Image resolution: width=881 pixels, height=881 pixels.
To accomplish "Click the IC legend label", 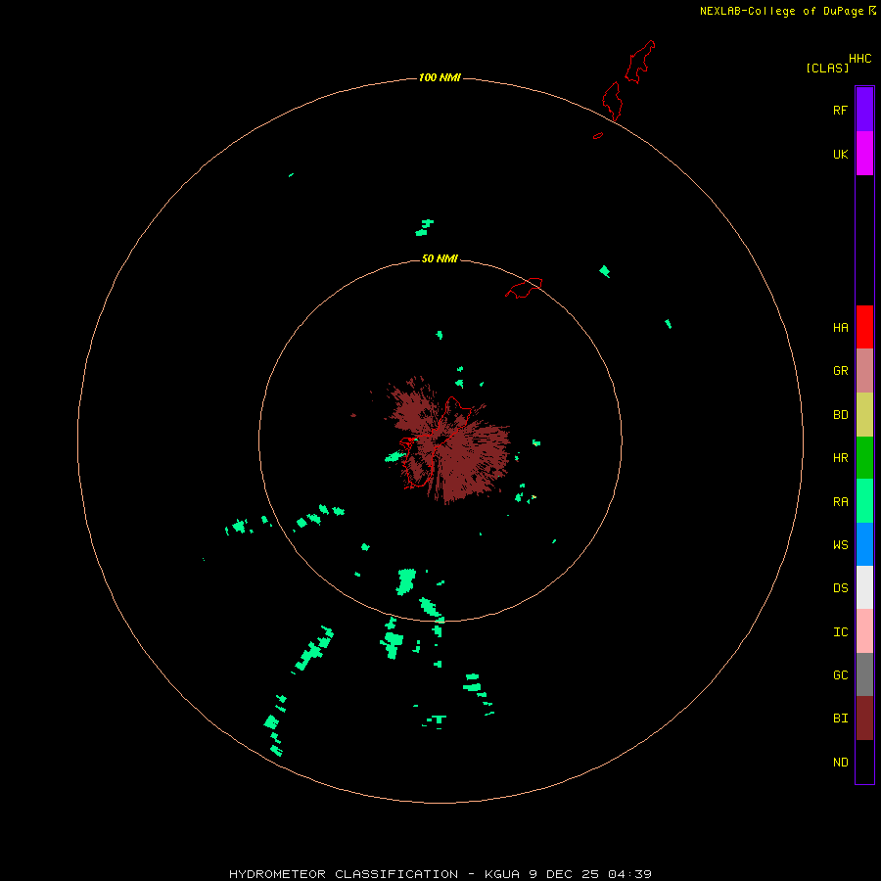I will coord(840,632).
